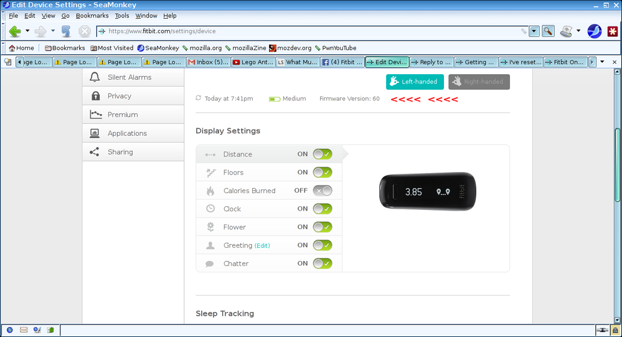
Task: Click the vertical scrollbar thumb
Action: click(x=617, y=164)
